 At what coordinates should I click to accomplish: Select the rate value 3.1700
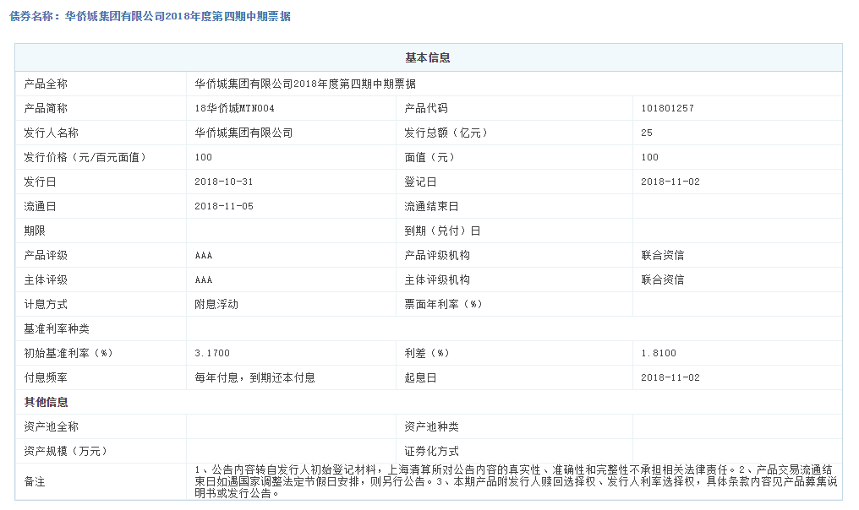click(x=212, y=354)
